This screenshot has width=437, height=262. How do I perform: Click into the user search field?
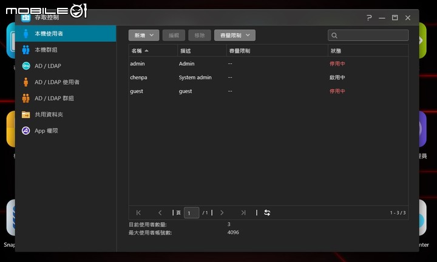click(x=368, y=35)
